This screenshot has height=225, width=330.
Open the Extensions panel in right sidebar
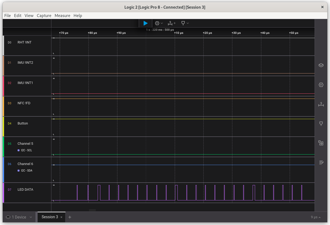321,143
